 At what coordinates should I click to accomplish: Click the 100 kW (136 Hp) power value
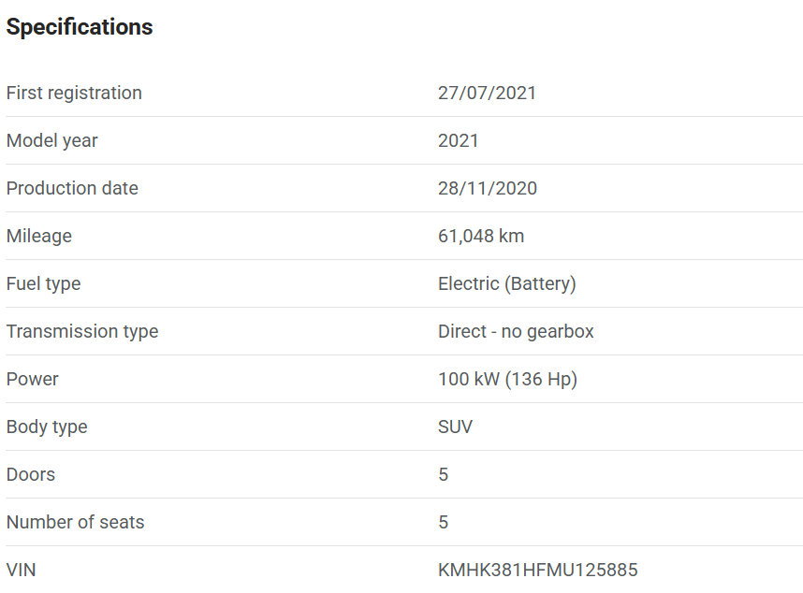pyautogui.click(x=507, y=379)
